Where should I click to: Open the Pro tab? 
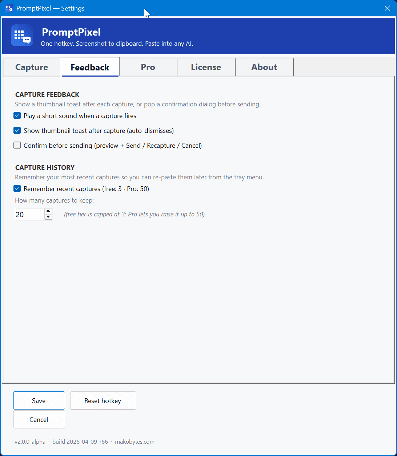tap(148, 67)
